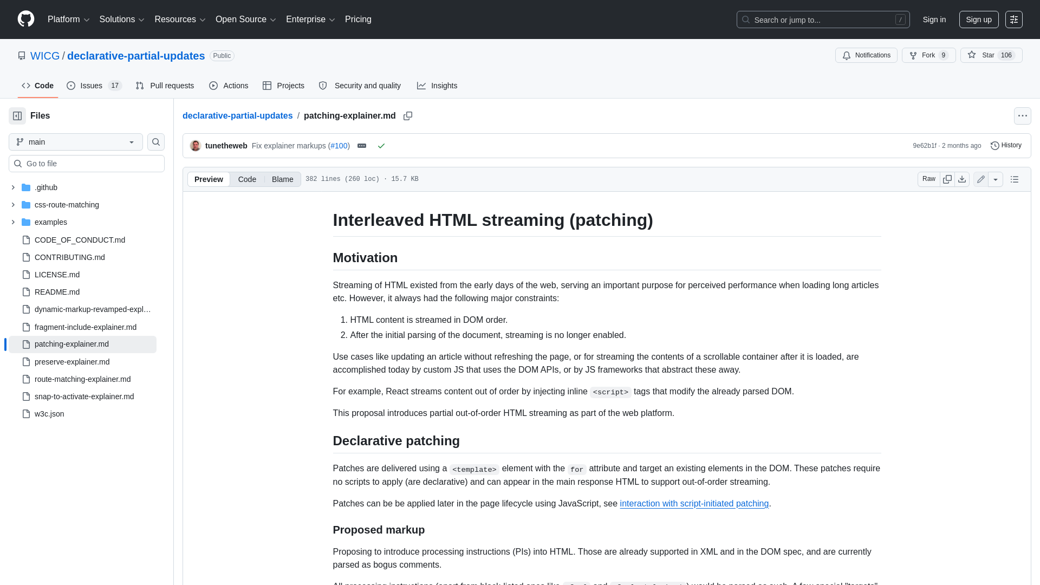Image resolution: width=1040 pixels, height=585 pixels.
Task: Click the Sign up button
Action: pyautogui.click(x=979, y=19)
